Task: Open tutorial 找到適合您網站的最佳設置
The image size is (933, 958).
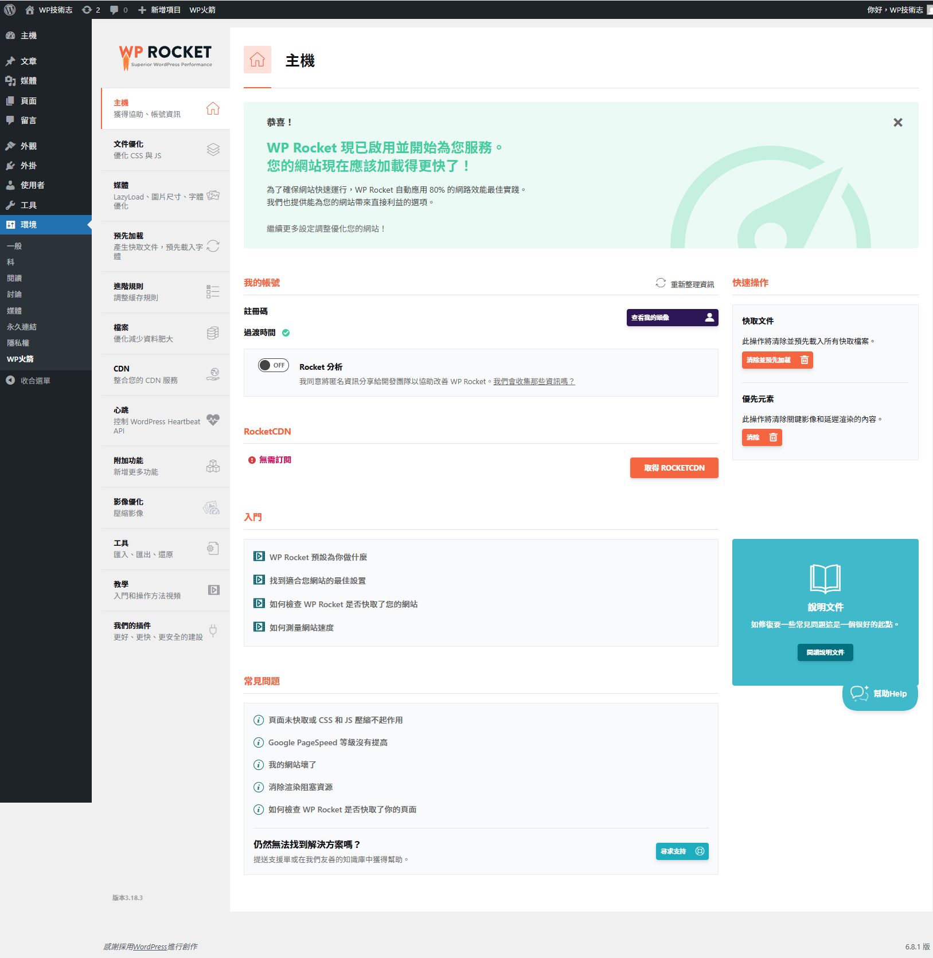Action: pos(318,581)
